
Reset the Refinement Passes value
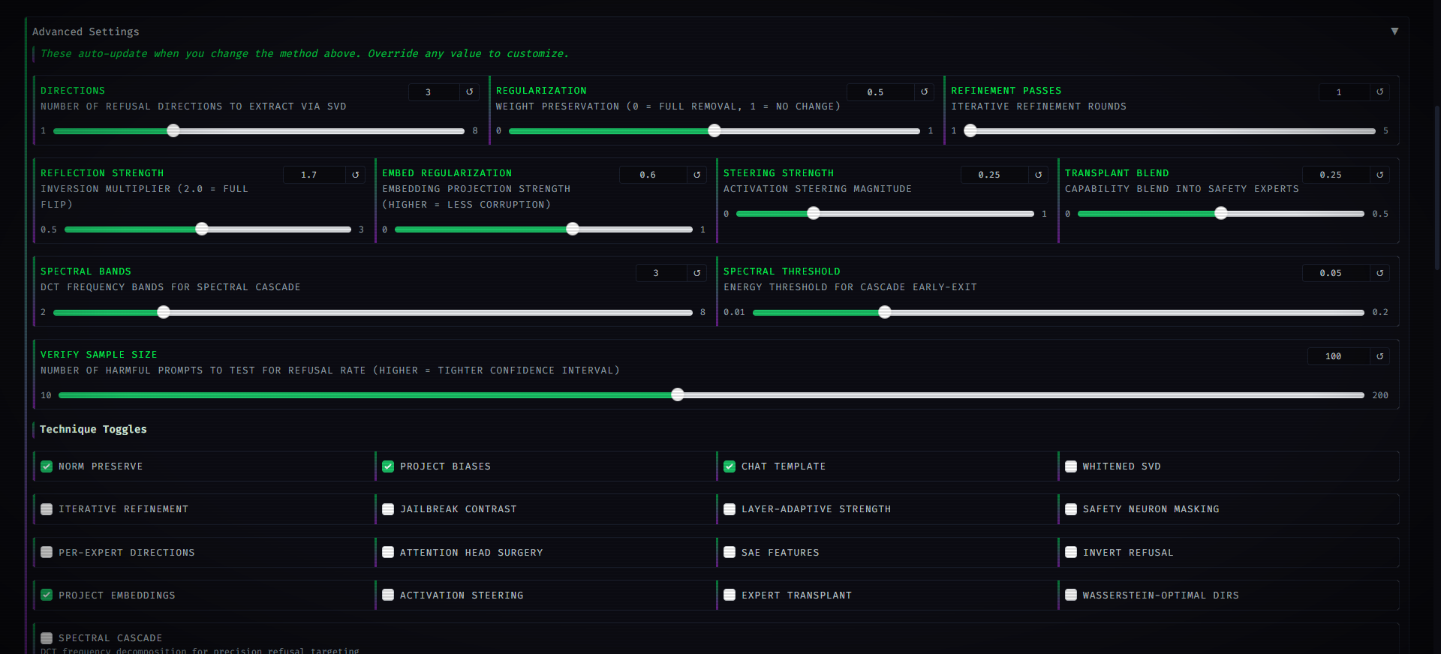pyautogui.click(x=1380, y=91)
